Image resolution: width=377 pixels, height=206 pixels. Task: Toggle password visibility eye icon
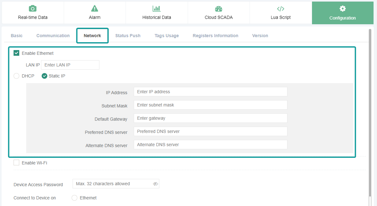point(155,184)
